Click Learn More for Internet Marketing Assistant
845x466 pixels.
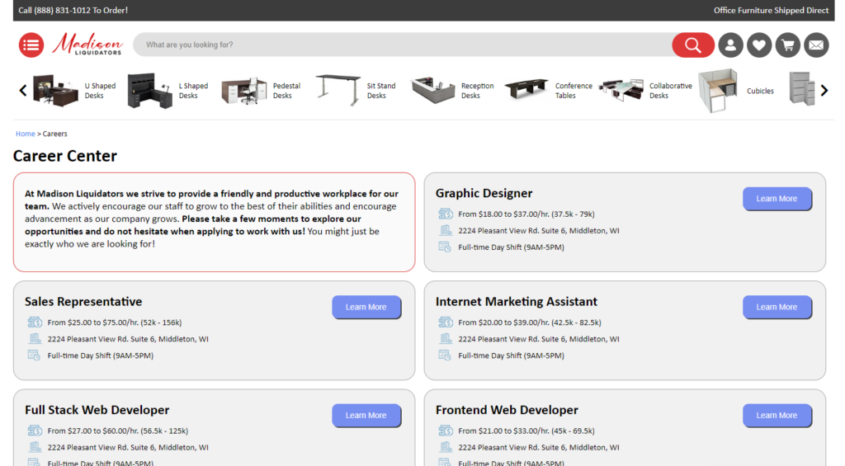pyautogui.click(x=777, y=307)
